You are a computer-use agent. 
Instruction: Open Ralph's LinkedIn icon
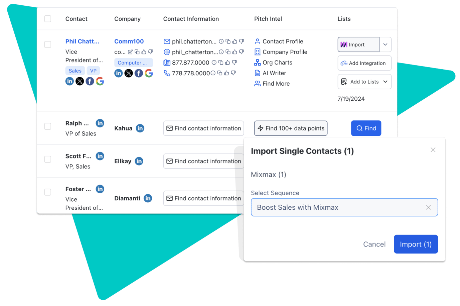pyautogui.click(x=100, y=123)
